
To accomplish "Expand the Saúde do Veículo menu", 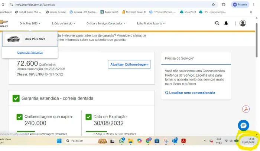I will pyautogui.click(x=64, y=23).
